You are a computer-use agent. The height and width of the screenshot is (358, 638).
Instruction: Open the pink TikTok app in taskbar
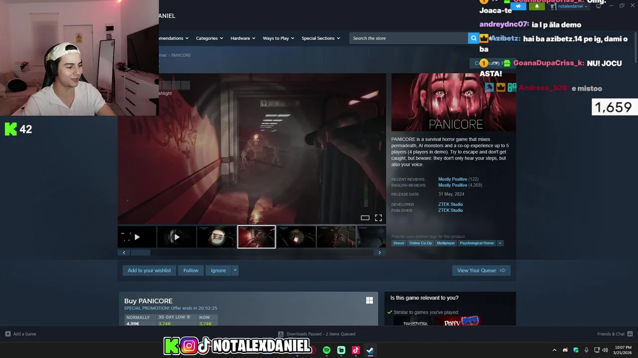coord(355,350)
